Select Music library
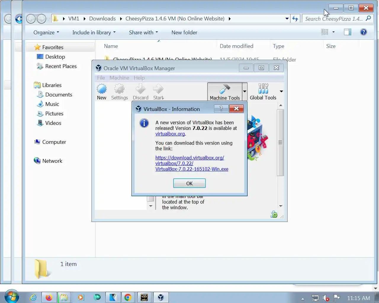The image size is (379, 303). tap(52, 104)
